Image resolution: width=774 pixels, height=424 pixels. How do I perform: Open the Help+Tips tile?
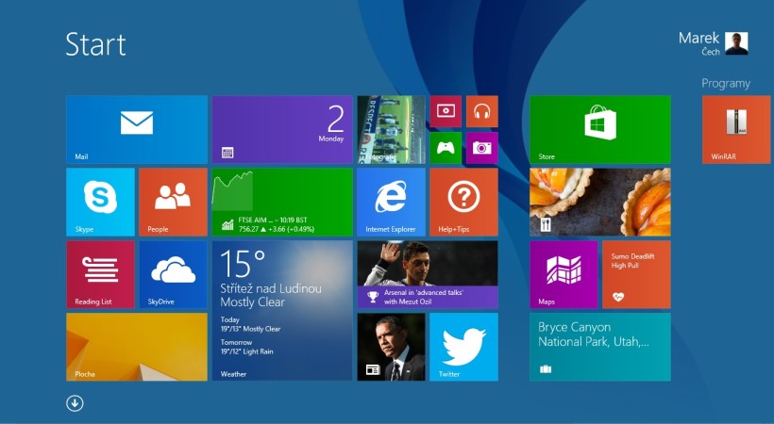click(464, 203)
